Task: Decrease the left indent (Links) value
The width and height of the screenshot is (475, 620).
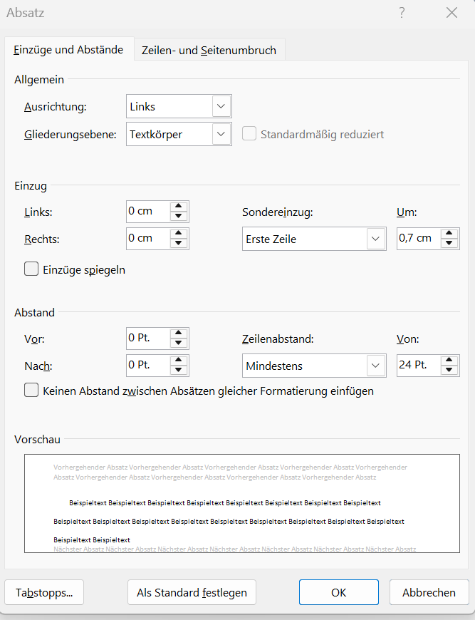Action: 179,216
